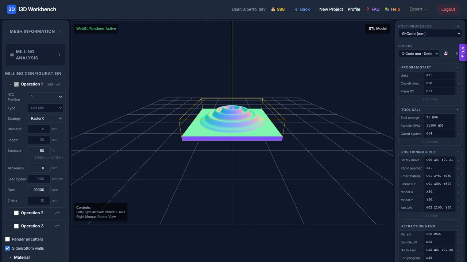Viewport: 467px width, 262px height.
Task: Remove the Coordinates line
Action: (459, 84)
